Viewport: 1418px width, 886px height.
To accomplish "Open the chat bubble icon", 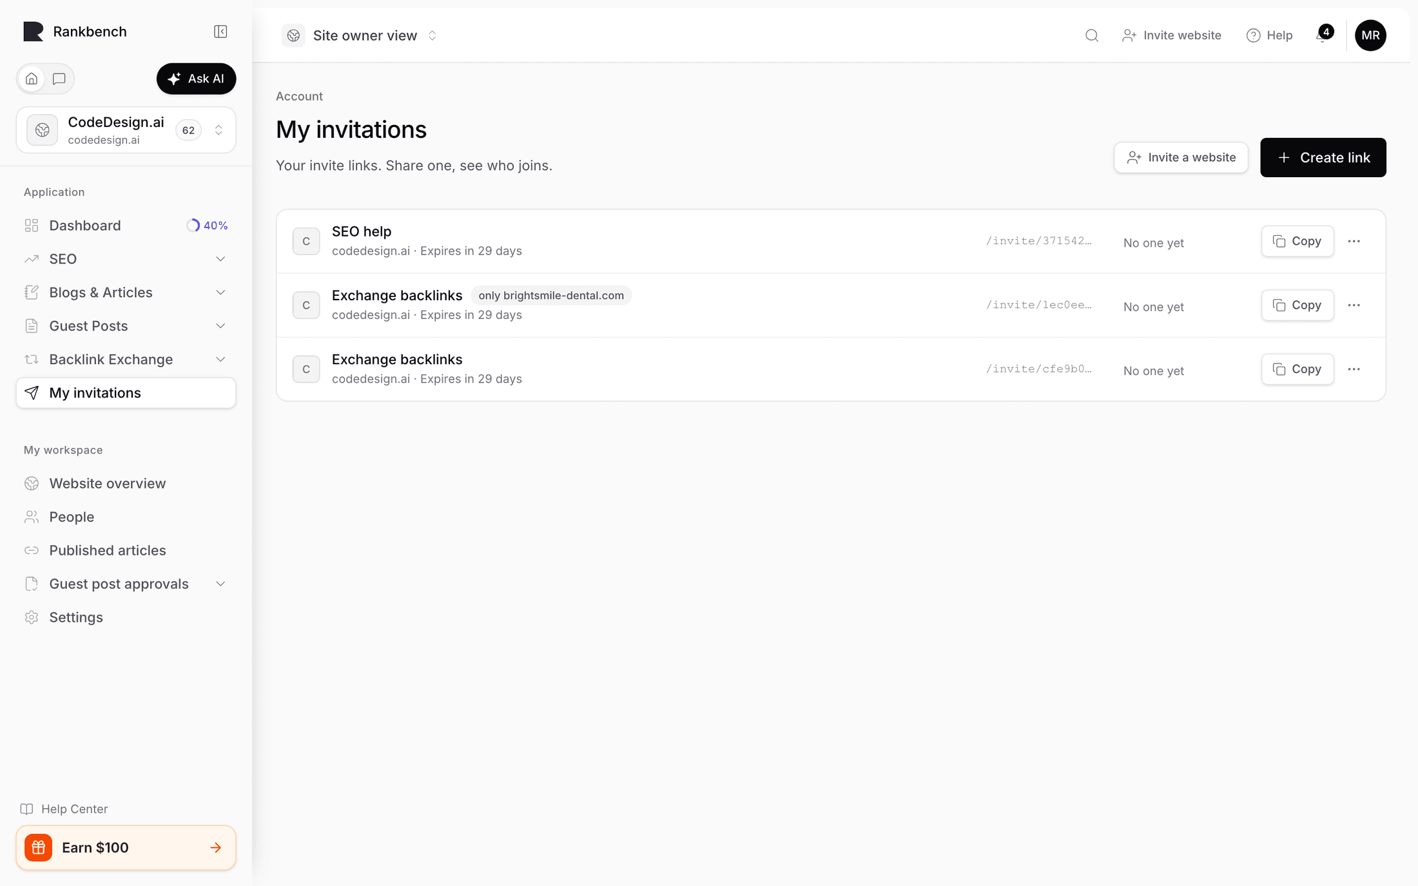I will point(59,79).
